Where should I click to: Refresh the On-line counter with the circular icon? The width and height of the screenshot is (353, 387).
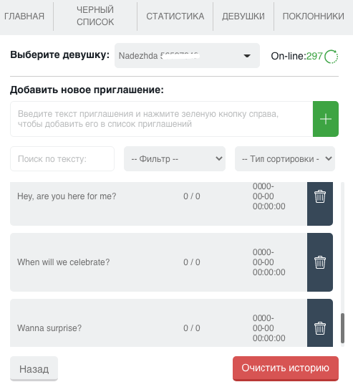(331, 57)
